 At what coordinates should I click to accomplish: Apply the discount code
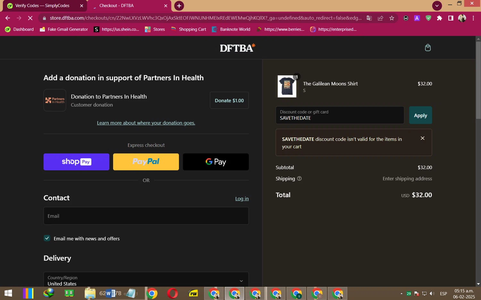[x=420, y=115]
